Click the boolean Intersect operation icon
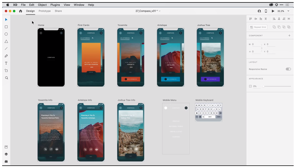The height and width of the screenshot is (167, 295). [x=284, y=27]
